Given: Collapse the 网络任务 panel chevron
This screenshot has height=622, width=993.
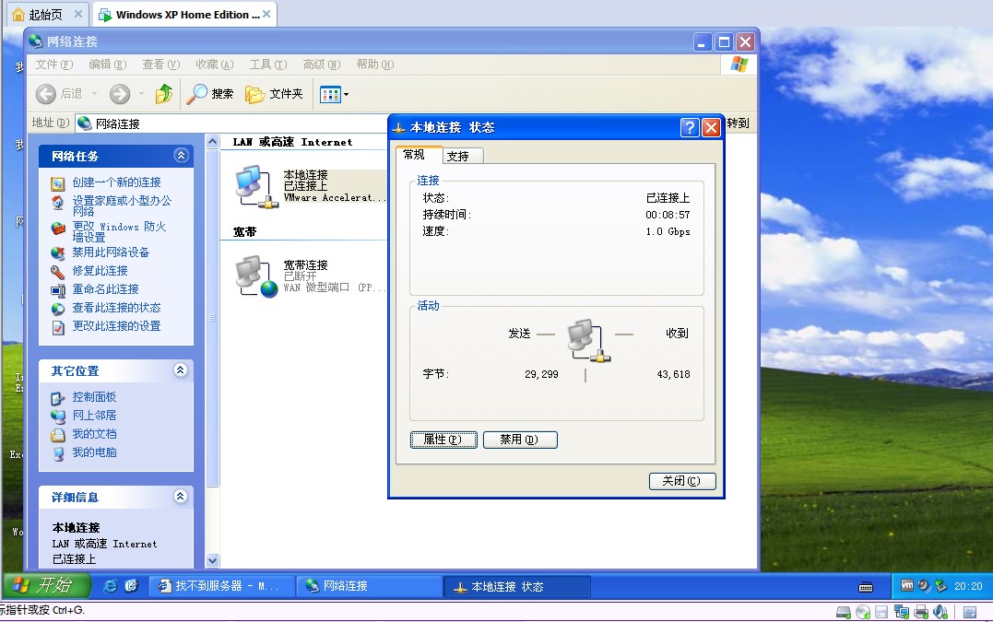Looking at the screenshot, I should 181,156.
